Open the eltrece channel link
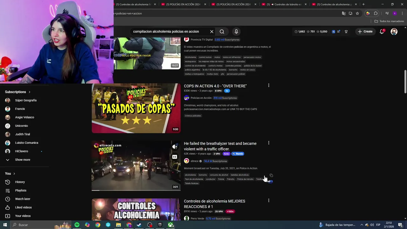This screenshot has height=229, width=407. point(195,161)
